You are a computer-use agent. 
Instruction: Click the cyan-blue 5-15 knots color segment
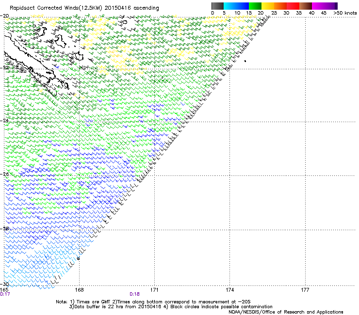point(236,6)
